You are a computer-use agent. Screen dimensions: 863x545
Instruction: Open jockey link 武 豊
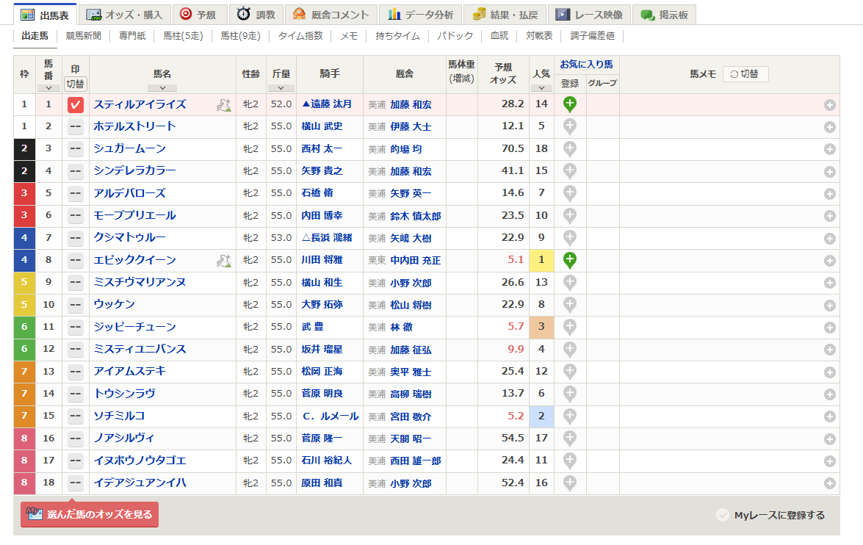pos(313,327)
